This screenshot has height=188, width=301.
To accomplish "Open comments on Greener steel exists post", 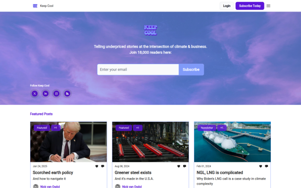I will (185, 166).
